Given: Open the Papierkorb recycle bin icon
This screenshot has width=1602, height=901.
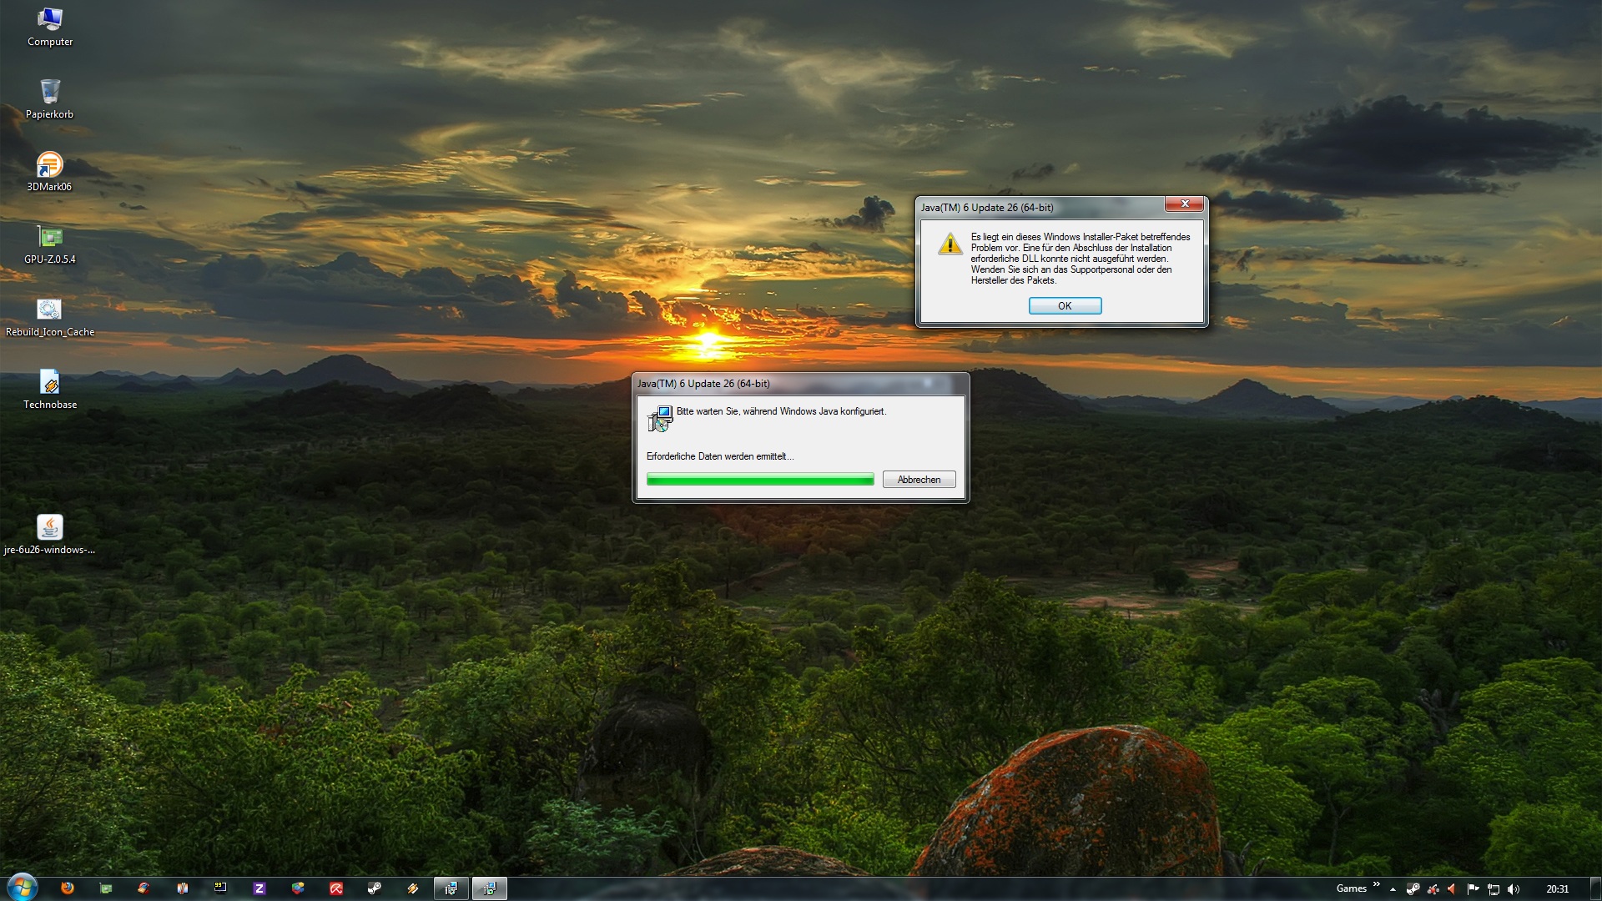Looking at the screenshot, I should coord(50,99).
